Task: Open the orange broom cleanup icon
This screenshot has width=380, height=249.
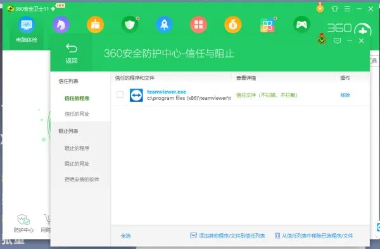Action: coord(95,25)
